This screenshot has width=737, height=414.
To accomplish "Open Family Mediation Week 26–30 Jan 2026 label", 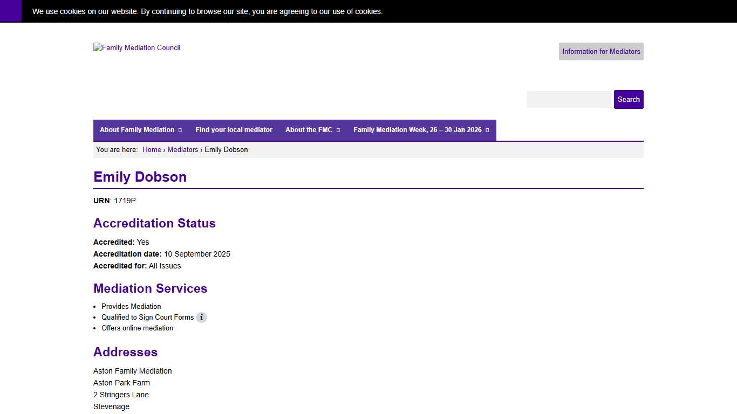I will [x=417, y=130].
